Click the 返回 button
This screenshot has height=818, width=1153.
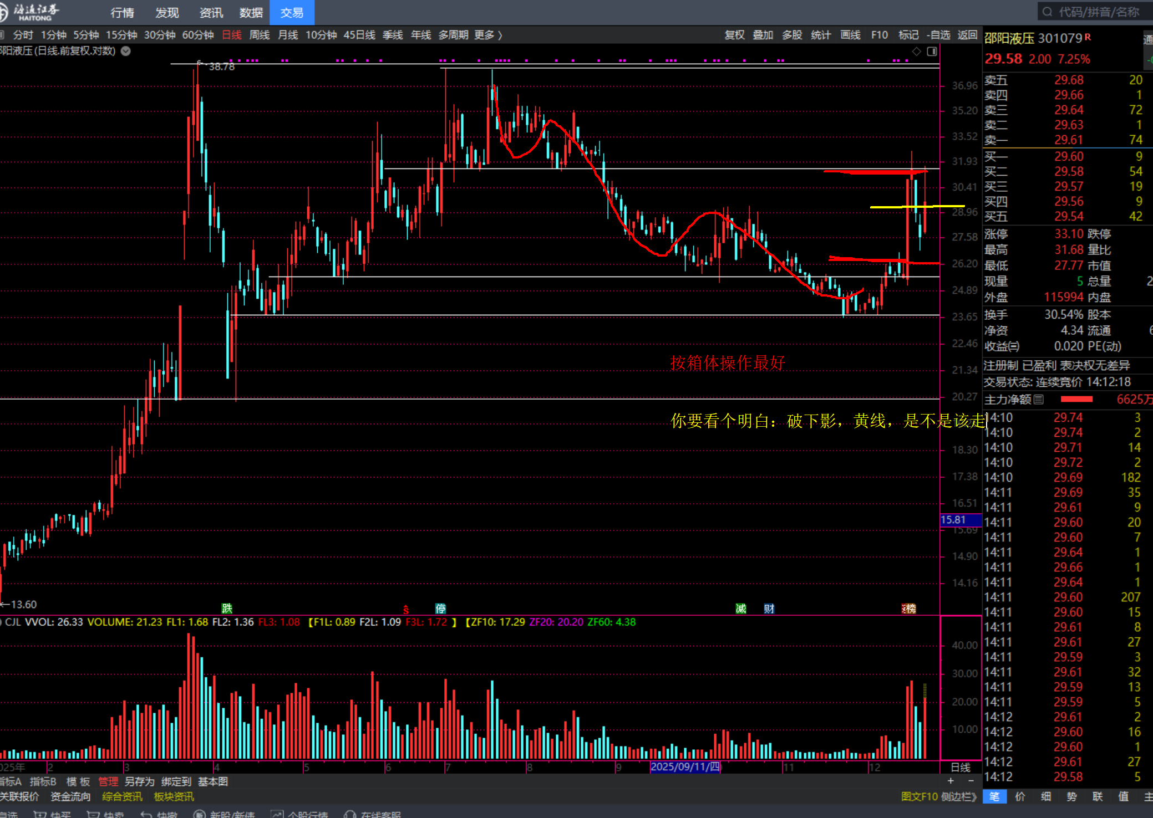point(967,35)
